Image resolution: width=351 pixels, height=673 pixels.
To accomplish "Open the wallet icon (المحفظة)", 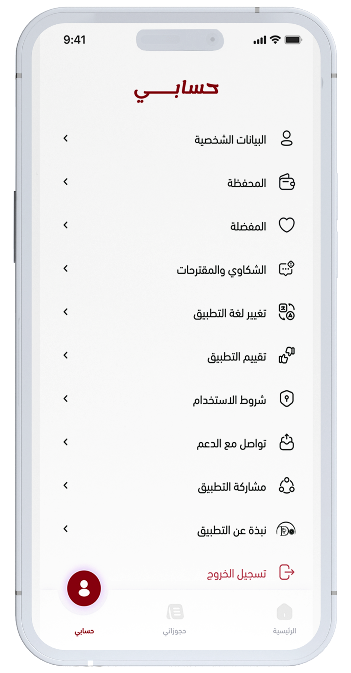I will point(286,182).
